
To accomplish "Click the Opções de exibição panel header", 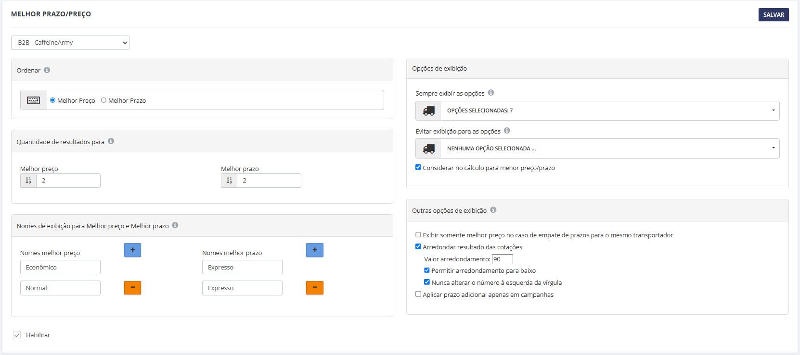I will coord(597,69).
